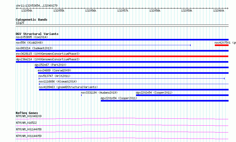The height and width of the screenshot is (142, 236).
Task: Select the dgv2201n54 (Cooper2011) variant bar
Action: 164,101
